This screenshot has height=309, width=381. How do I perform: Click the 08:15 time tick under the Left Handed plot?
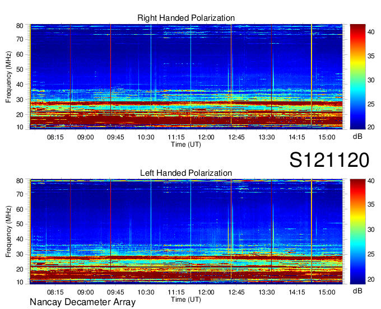(55, 292)
